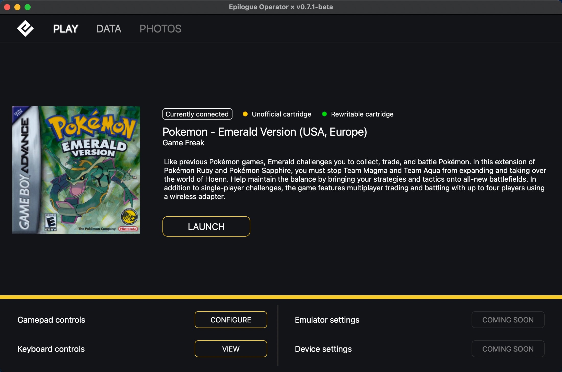Click the yellow Unofficial cartridge status dot
The height and width of the screenshot is (372, 562).
(245, 114)
